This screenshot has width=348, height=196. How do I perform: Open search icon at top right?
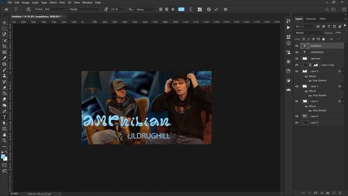(327, 9)
